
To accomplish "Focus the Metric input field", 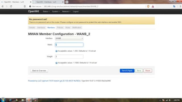I will pos(69,45).
